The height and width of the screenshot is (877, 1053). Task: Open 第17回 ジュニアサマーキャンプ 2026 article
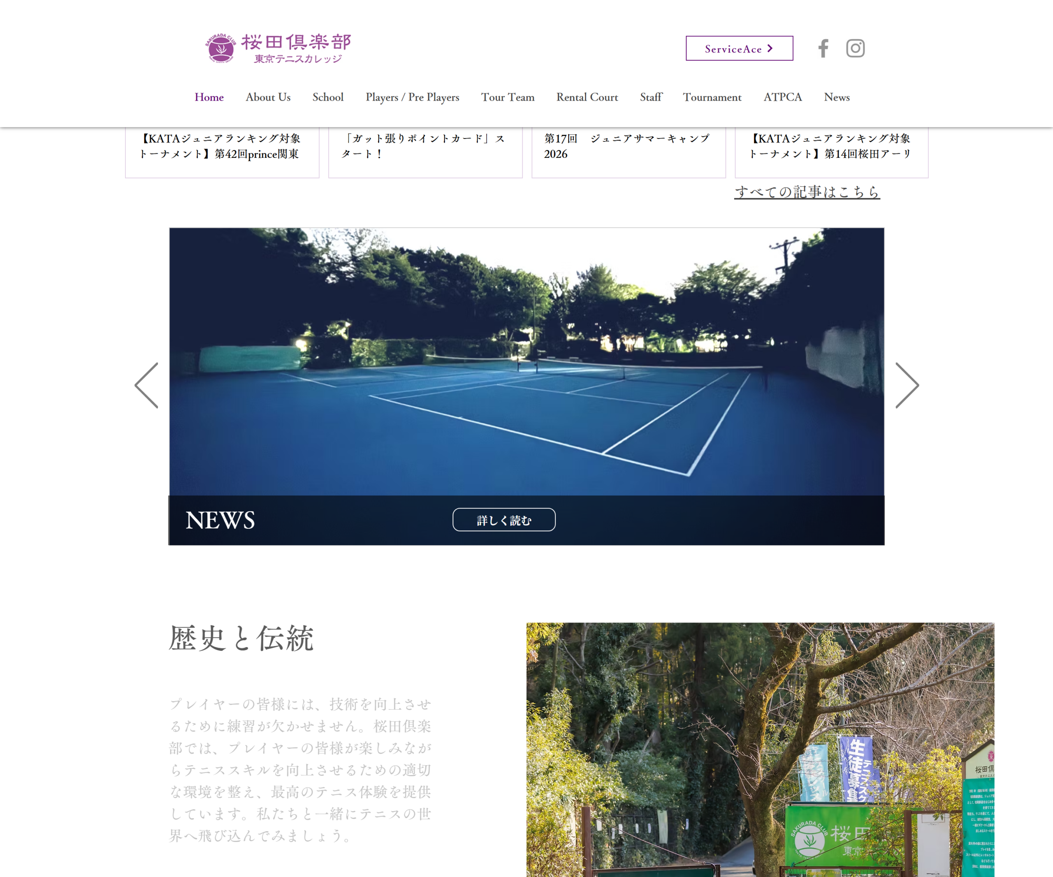629,153
